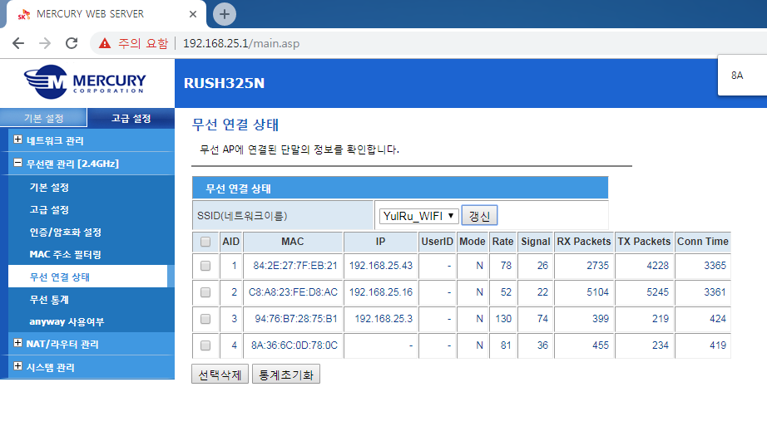
Task: Click the browser back arrow
Action: (18, 43)
